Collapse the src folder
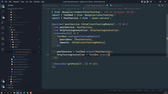 click(x=13, y=27)
